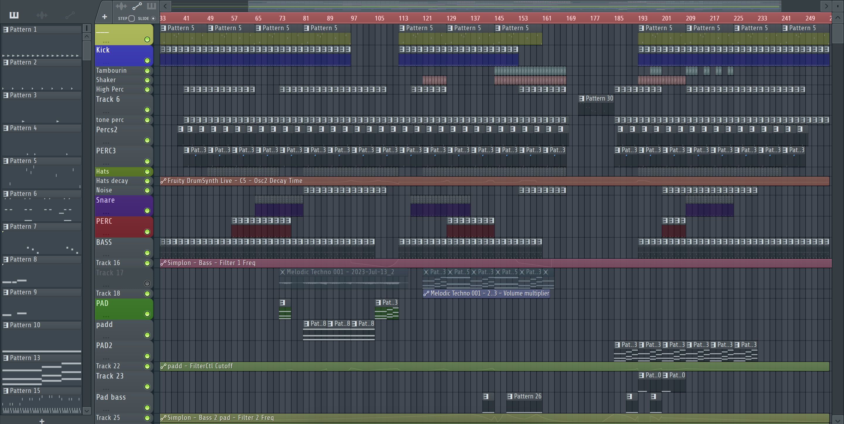Click pattern icon of first Pattern 5 clip
Viewport: 844px width, 424px height.
point(164,28)
